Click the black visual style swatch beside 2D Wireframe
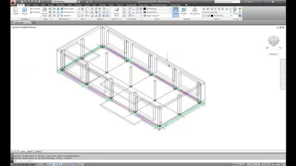Image resolution: width=296 pixels, height=166 pixels. point(145,9)
